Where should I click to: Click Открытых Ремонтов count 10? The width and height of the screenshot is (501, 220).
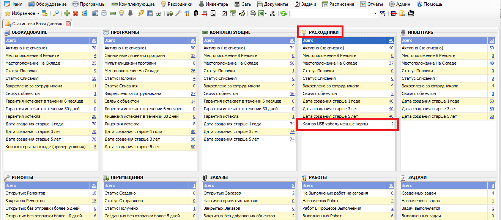pos(94,193)
